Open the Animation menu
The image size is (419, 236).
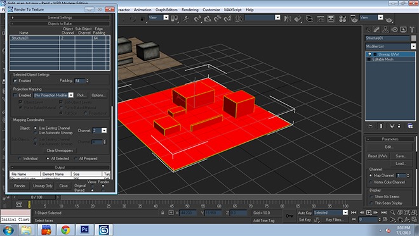[x=142, y=10]
